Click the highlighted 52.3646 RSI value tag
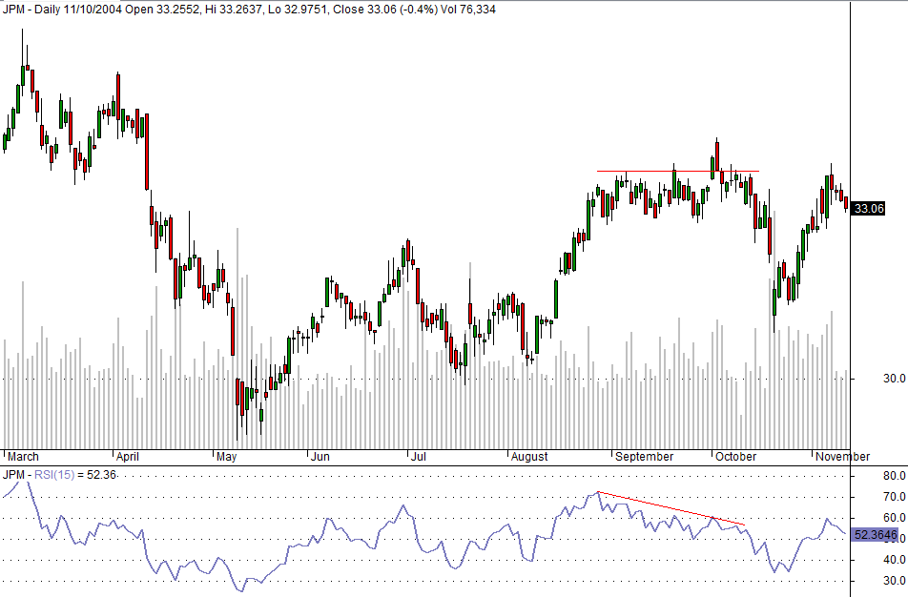This screenshot has height=597, width=908. (875, 534)
